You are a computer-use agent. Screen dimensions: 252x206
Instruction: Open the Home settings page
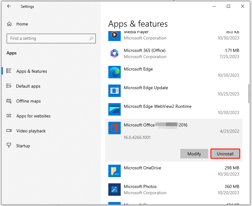(x=22, y=24)
